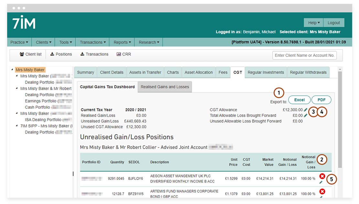Collapse the 7IM SIPP - Mrs Misty Baker node
This screenshot has width=359, height=204.
[17, 126]
